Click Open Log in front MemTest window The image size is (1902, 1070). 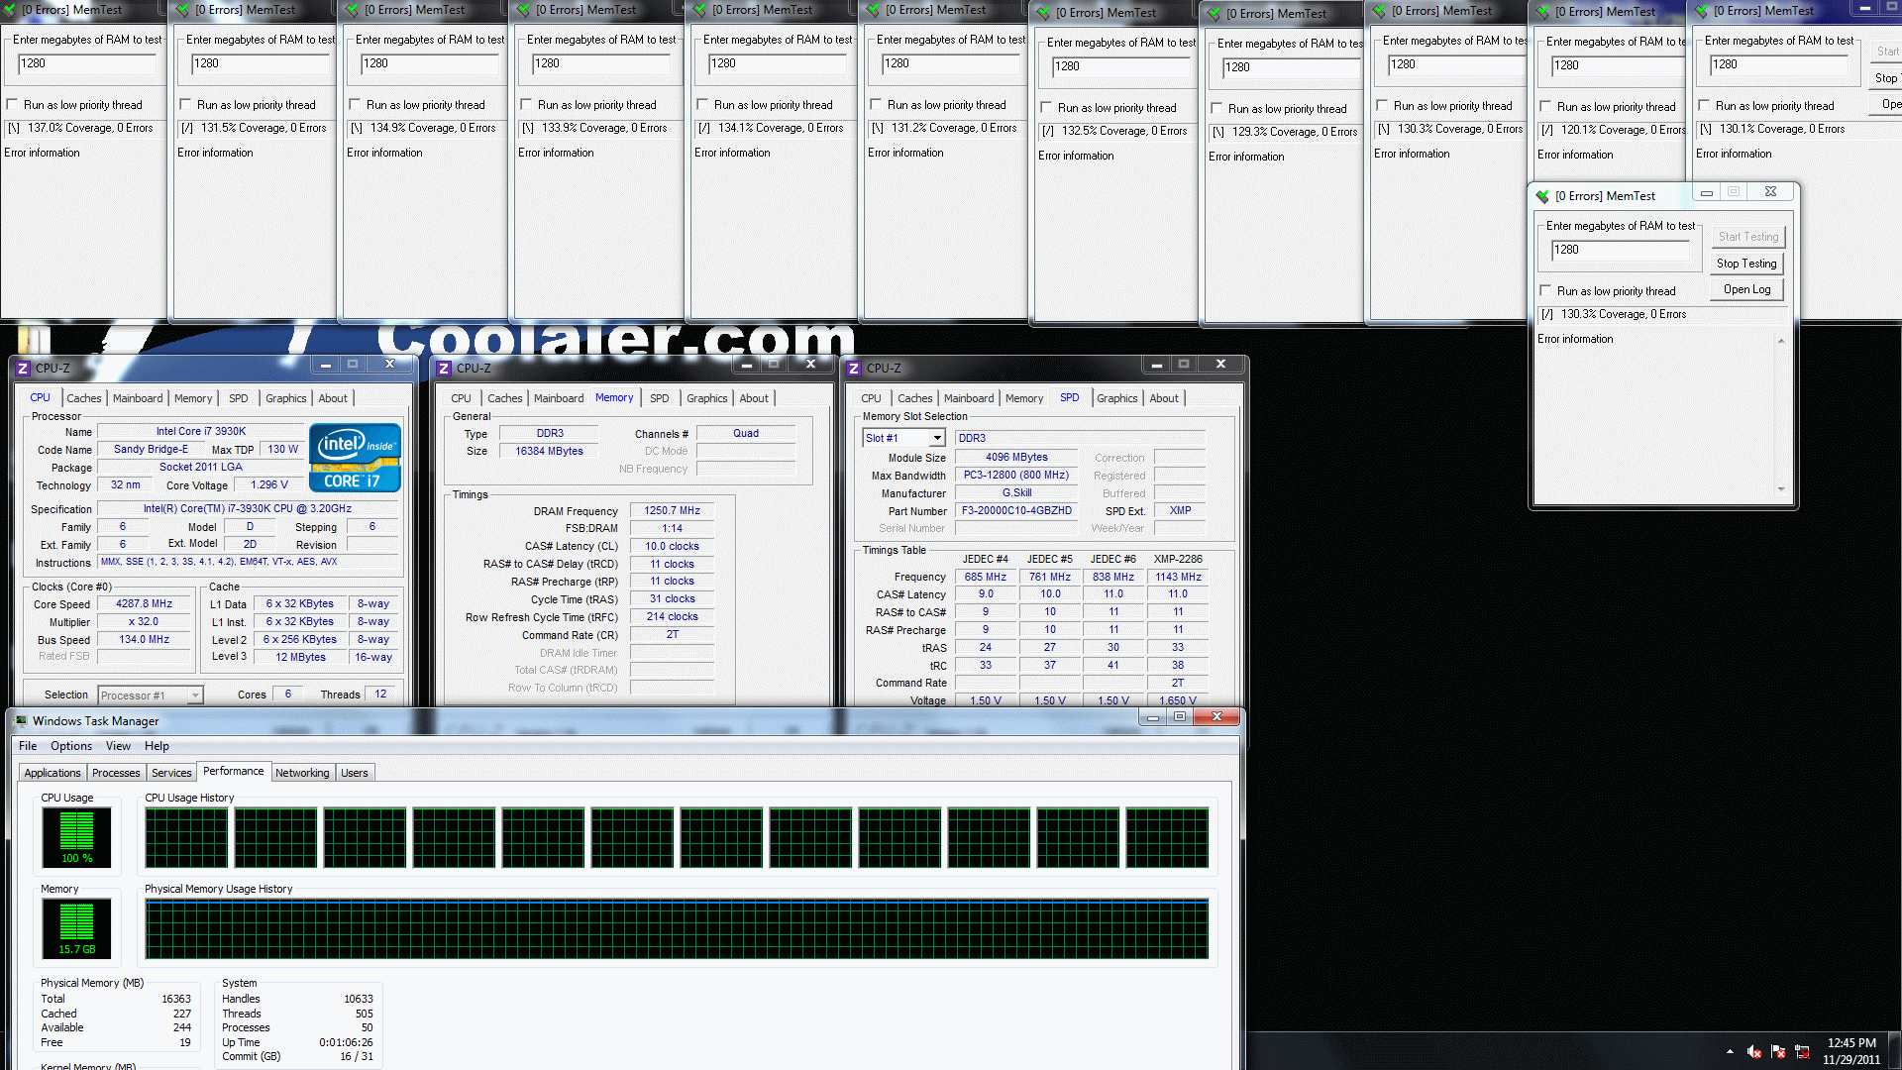pos(1746,289)
